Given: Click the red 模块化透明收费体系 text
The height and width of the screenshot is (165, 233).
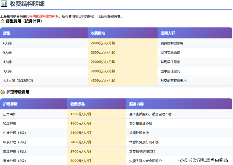Looking at the screenshot, I should [44, 16].
